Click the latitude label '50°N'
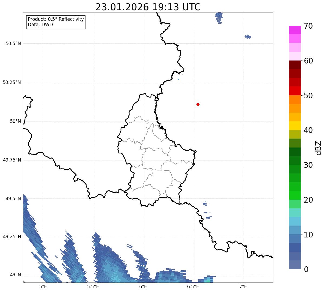The width and height of the screenshot is (325, 292). click(15, 121)
